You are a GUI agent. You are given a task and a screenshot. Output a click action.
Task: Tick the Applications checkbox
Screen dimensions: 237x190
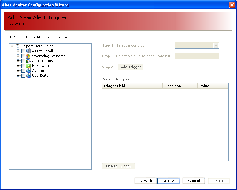click(23, 61)
